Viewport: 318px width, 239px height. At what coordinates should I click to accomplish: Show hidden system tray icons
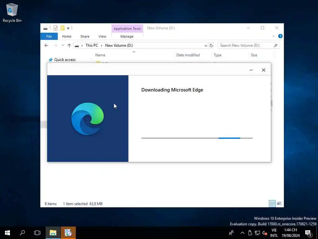pos(242,233)
